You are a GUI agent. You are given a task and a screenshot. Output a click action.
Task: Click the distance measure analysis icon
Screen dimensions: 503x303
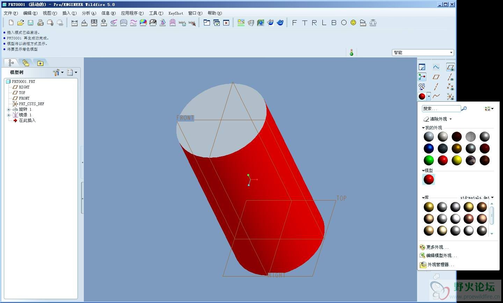click(x=74, y=23)
